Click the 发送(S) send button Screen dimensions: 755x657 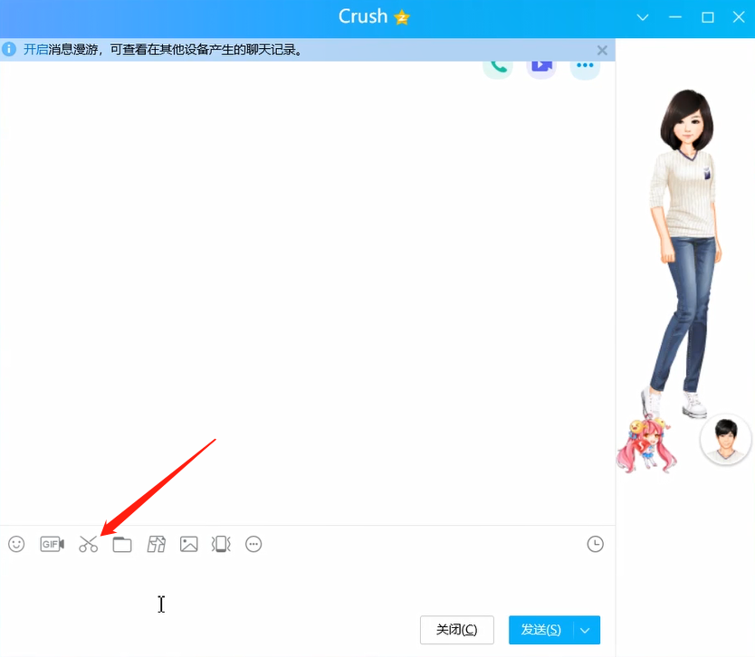point(540,630)
